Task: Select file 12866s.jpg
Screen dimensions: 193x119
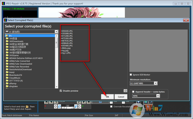Action: [66, 48]
